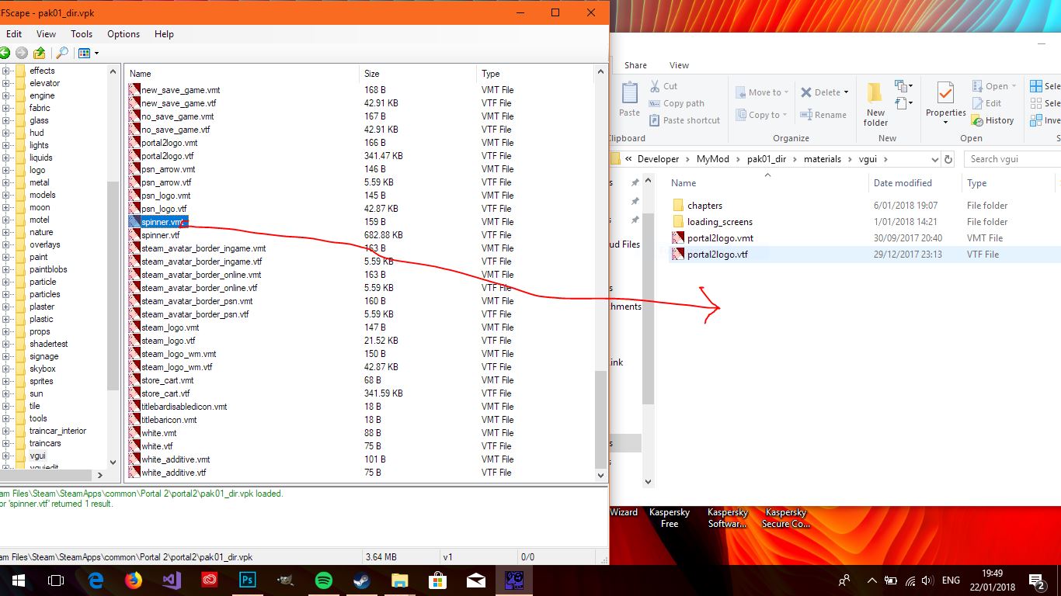The image size is (1061, 596).
Task: Select the steam_logo.vtf file icon
Action: [134, 341]
